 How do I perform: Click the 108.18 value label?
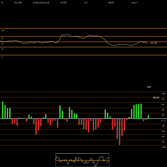(x=156, y=98)
